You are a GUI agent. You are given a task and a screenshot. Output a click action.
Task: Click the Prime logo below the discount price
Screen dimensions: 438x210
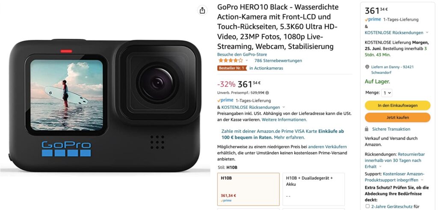click(225, 100)
